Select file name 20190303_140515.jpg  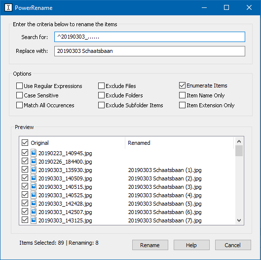coord(65,187)
